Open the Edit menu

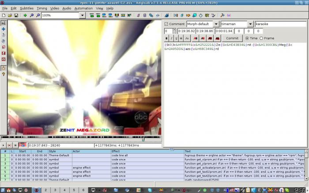click(x=13, y=8)
